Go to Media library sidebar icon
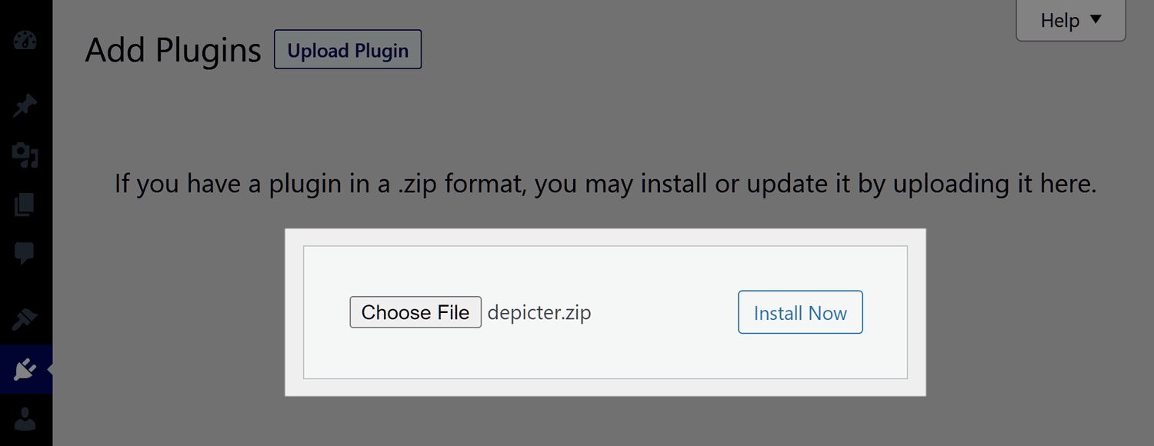This screenshot has height=446, width=1154. pyautogui.click(x=25, y=155)
